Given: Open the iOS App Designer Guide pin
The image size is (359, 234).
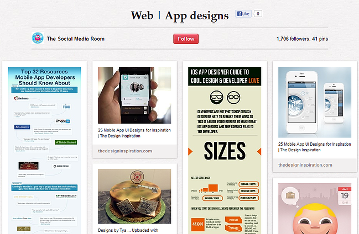Looking at the screenshot, I should (x=225, y=150).
